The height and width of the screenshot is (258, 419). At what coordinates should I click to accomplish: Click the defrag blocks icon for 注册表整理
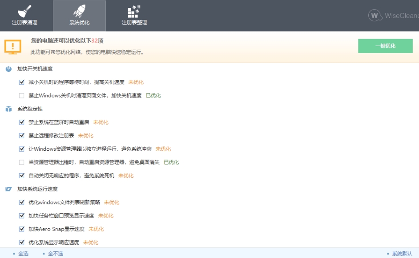click(134, 11)
